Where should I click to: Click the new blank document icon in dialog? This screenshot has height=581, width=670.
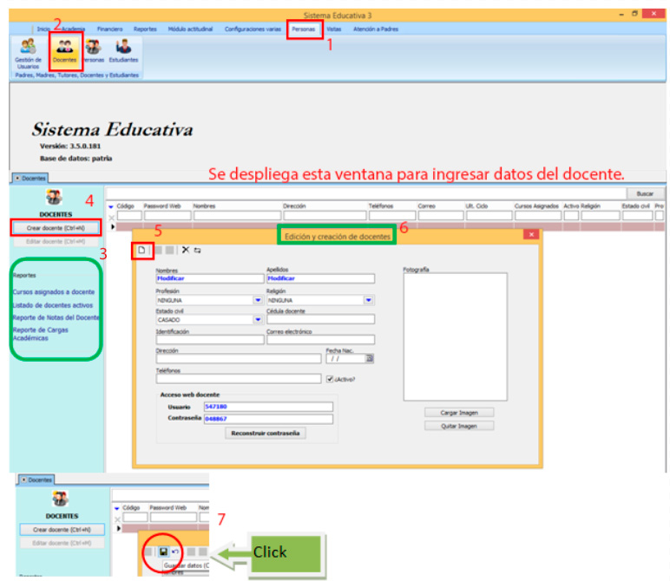[x=143, y=250]
